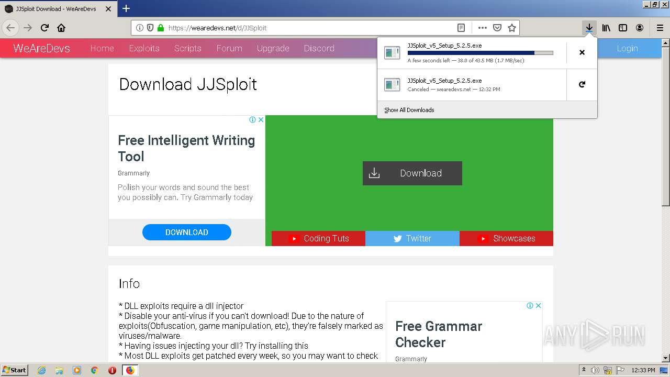The width and height of the screenshot is (670, 377).
Task: Click the scrollbar up arrow
Action: 665,42
